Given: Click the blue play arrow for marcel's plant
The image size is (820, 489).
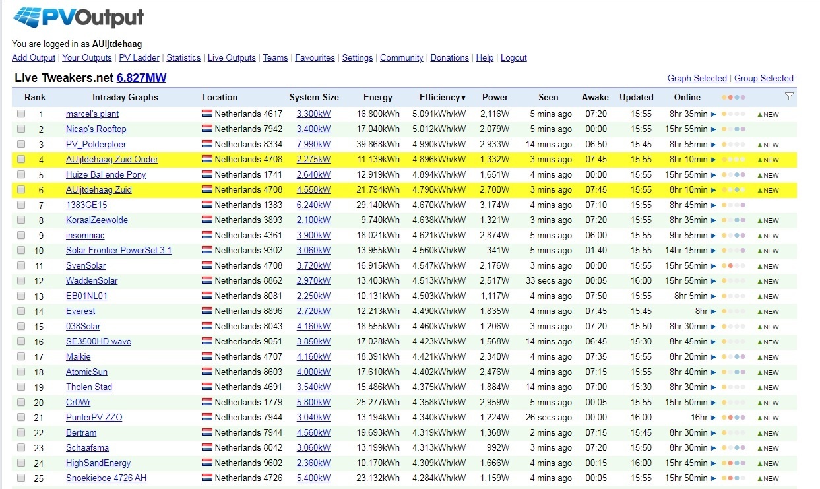Looking at the screenshot, I should 713,114.
